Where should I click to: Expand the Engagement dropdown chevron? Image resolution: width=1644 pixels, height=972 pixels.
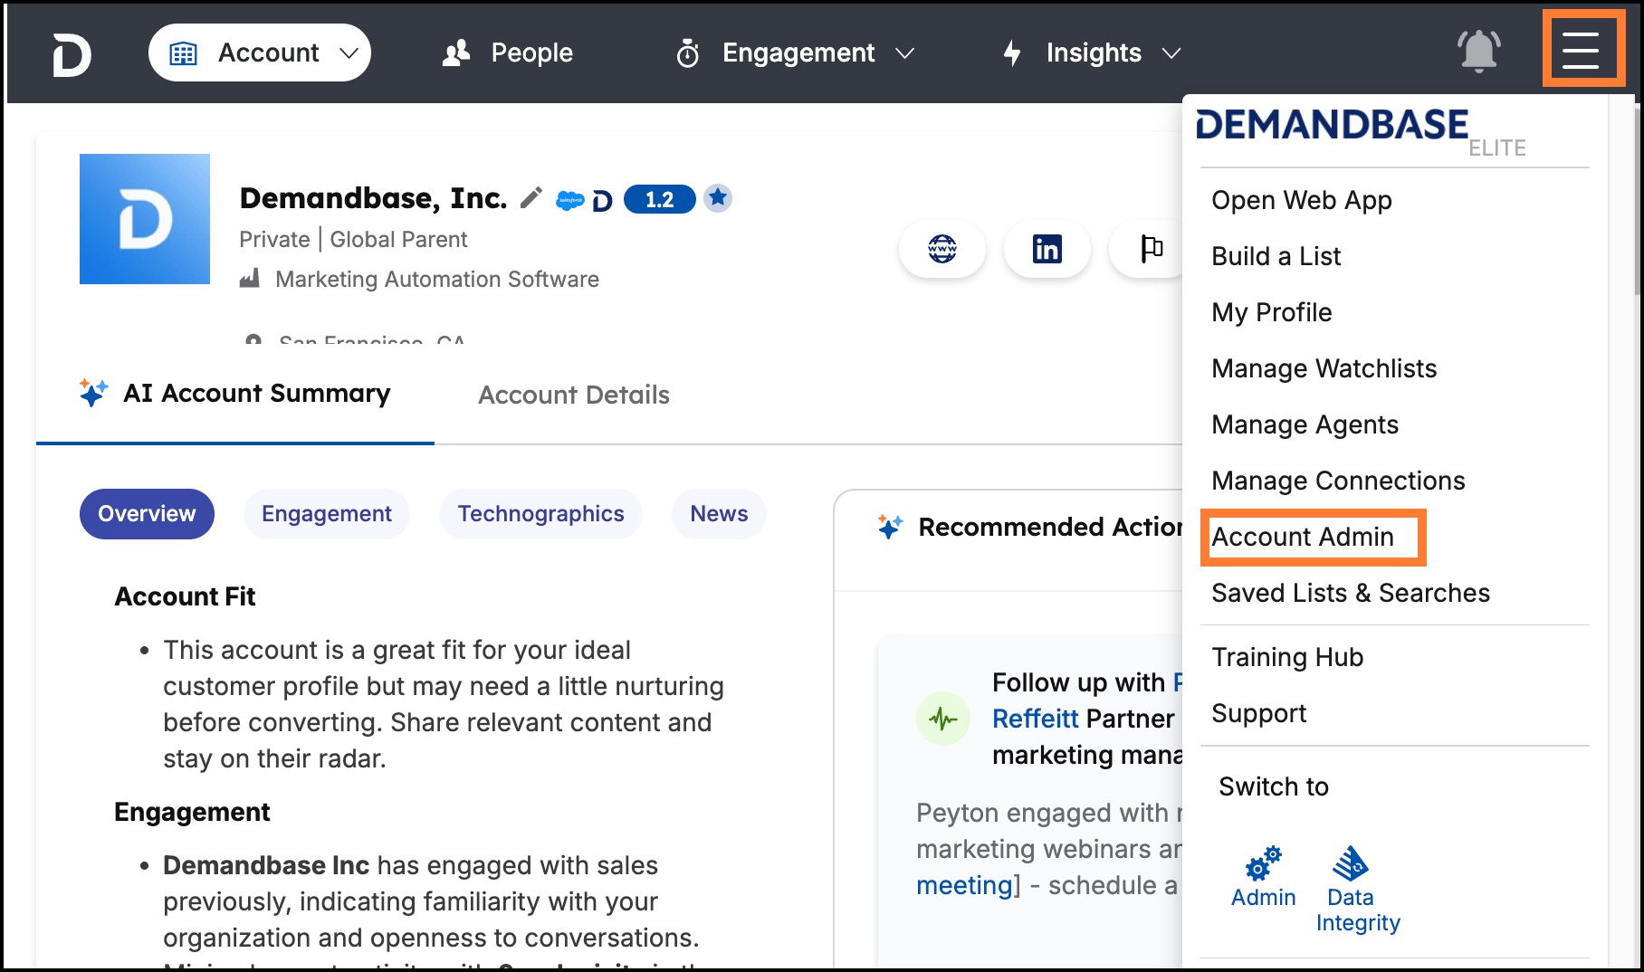904,53
